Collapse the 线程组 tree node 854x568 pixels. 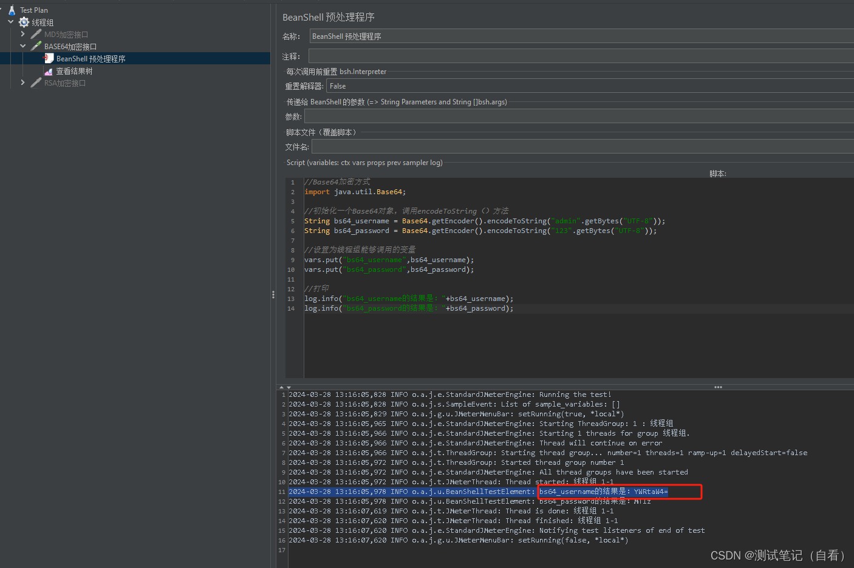(11, 22)
